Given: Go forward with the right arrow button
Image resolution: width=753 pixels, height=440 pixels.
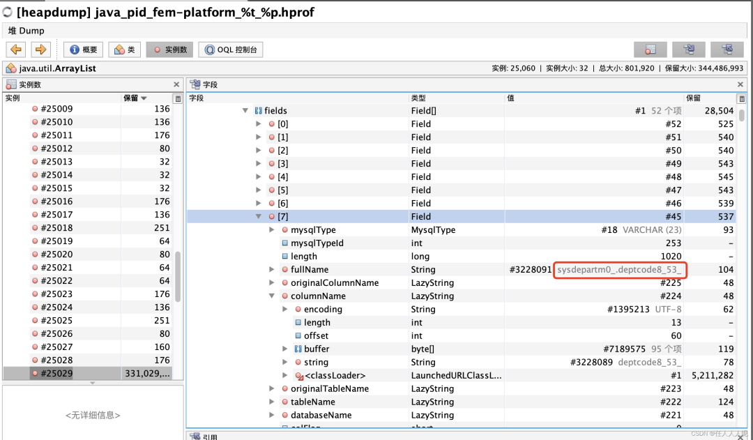Looking at the screenshot, I should pos(41,50).
